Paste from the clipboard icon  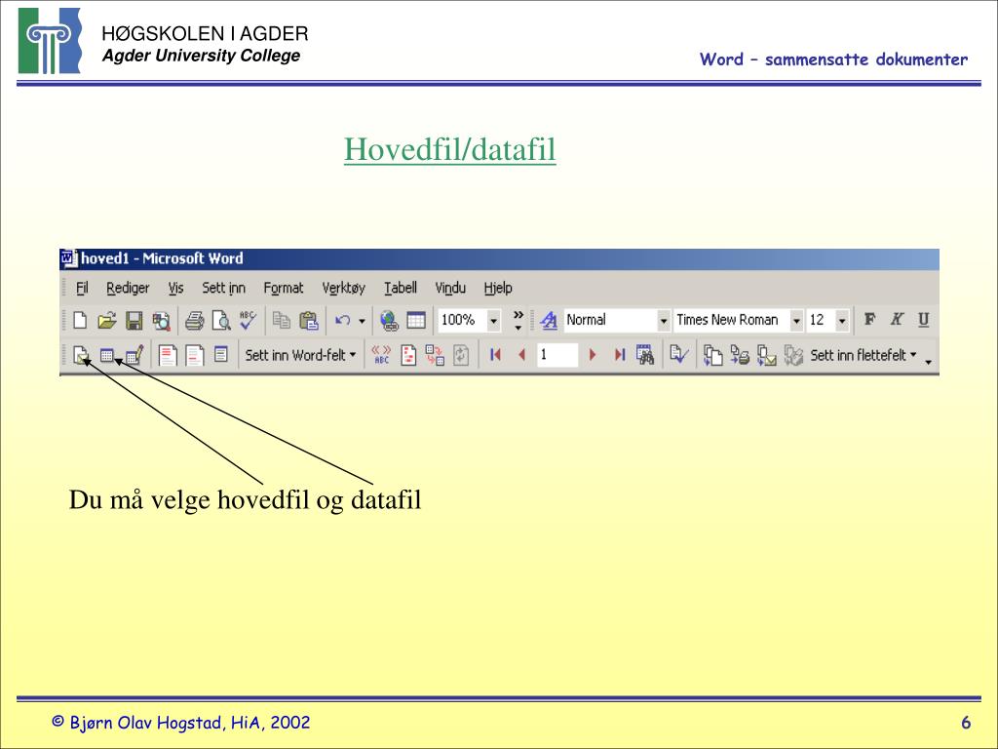(x=309, y=320)
